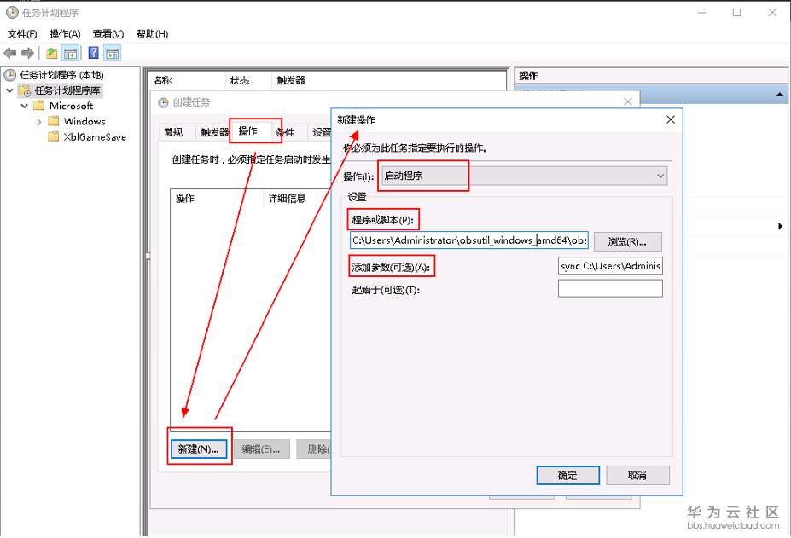Click the 程序或脚本 path input field
Screen dimensions: 791x538
[469, 240]
